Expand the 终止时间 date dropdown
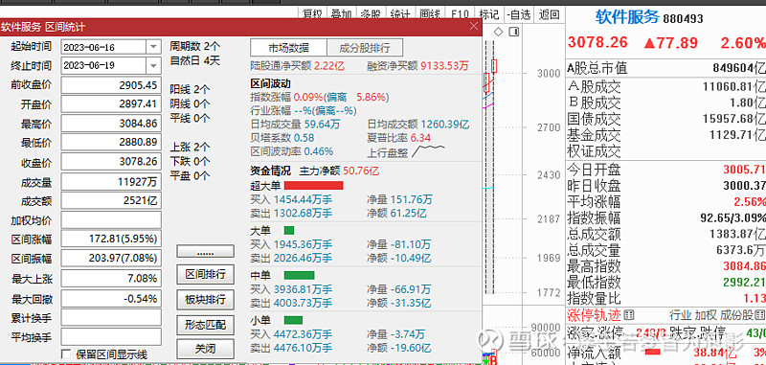 [154, 65]
